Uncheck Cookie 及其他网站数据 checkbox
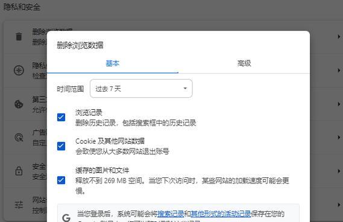This screenshot has width=343, height=222. click(x=61, y=146)
